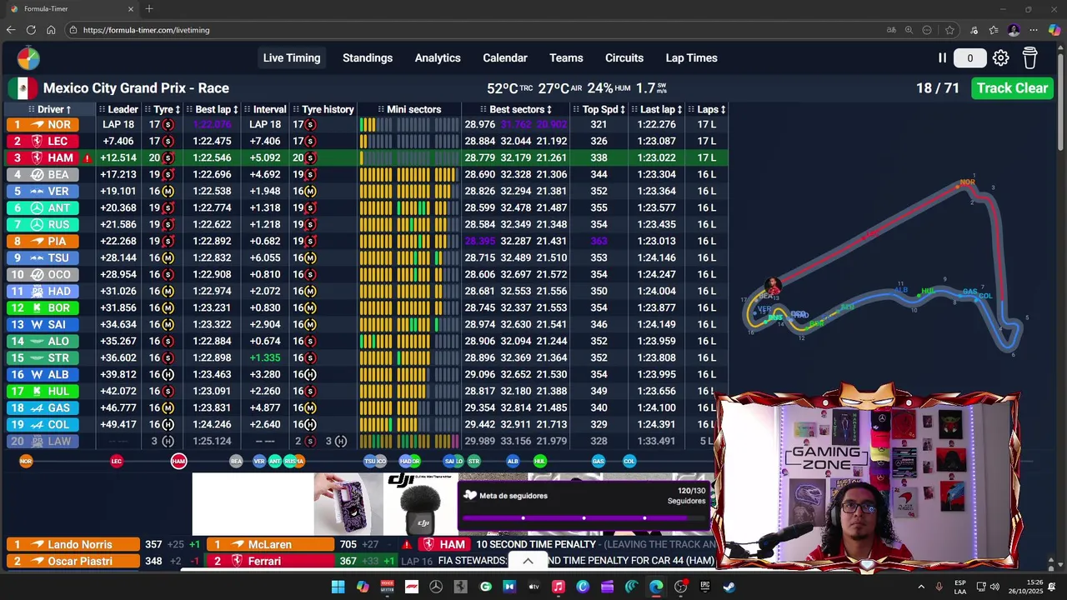Click HAM's red penalty warning icon
This screenshot has height=600, width=1067.
tap(88, 158)
